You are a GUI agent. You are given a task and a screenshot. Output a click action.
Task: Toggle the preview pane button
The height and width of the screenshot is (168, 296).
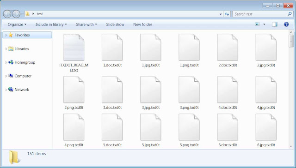point(275,24)
